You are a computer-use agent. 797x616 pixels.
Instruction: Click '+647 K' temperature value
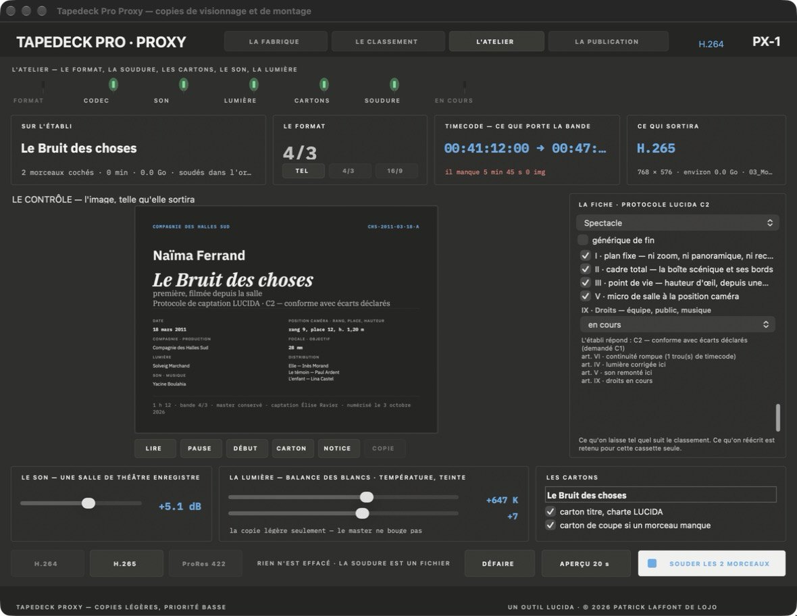tap(502, 500)
